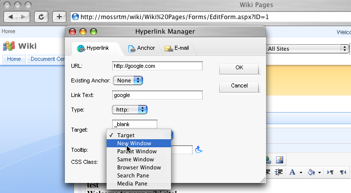Click the background fill bucket icon
Screen dimensions: 351x193
pos(311,172)
